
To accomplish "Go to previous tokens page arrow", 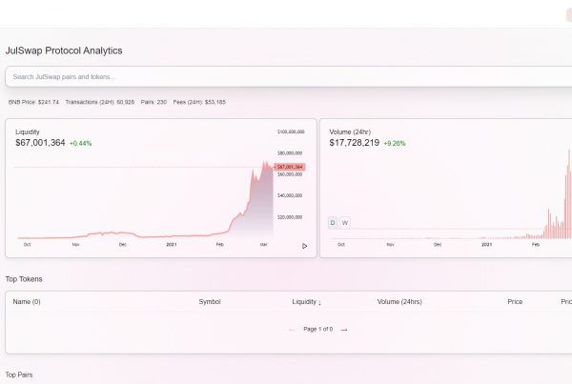I will 292,330.
